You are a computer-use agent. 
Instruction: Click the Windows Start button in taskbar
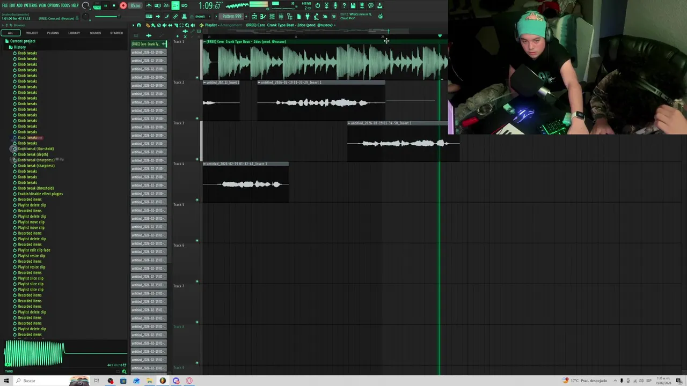(x=6, y=381)
